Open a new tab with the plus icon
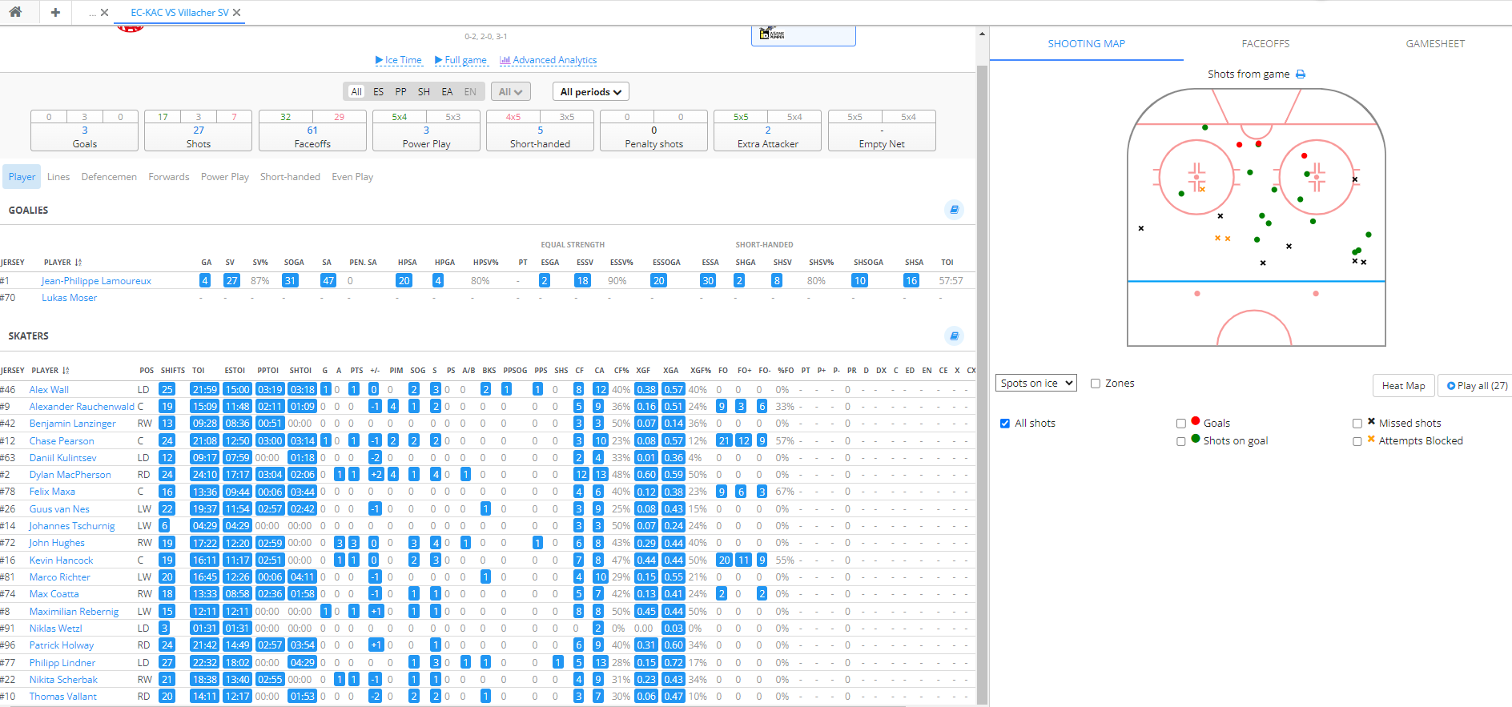1512x707 pixels. pyautogui.click(x=55, y=12)
